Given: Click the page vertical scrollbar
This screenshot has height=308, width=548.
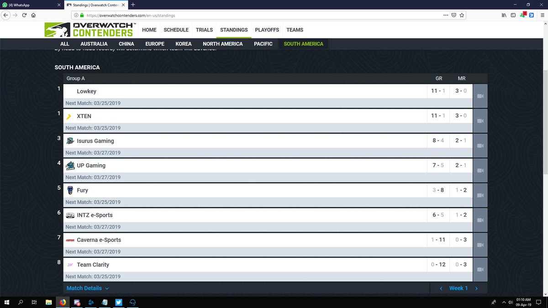Looking at the screenshot, I should tap(545, 122).
